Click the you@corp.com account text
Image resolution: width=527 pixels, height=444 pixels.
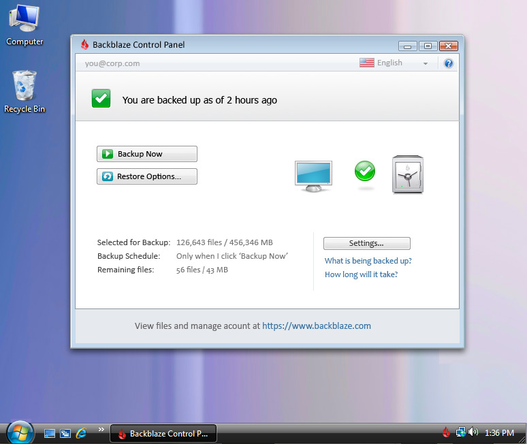click(112, 63)
